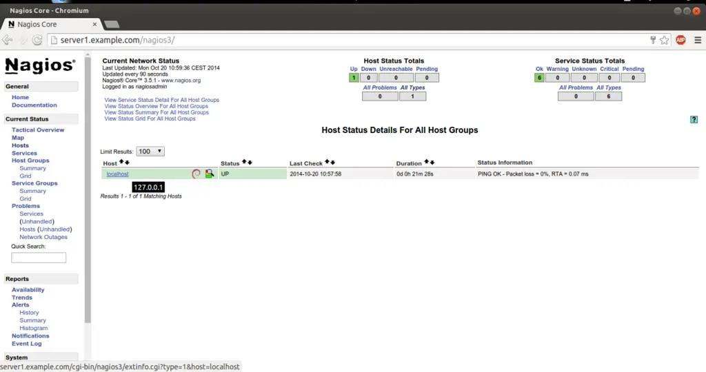The width and height of the screenshot is (706, 372).
Task: Sort Status column ascending arrow
Action: point(244,161)
